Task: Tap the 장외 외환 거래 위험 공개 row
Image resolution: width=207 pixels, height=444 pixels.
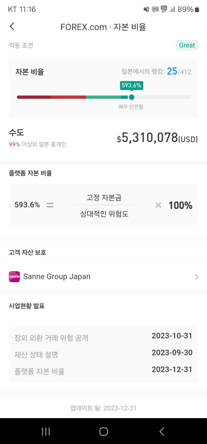Action: (x=103, y=337)
